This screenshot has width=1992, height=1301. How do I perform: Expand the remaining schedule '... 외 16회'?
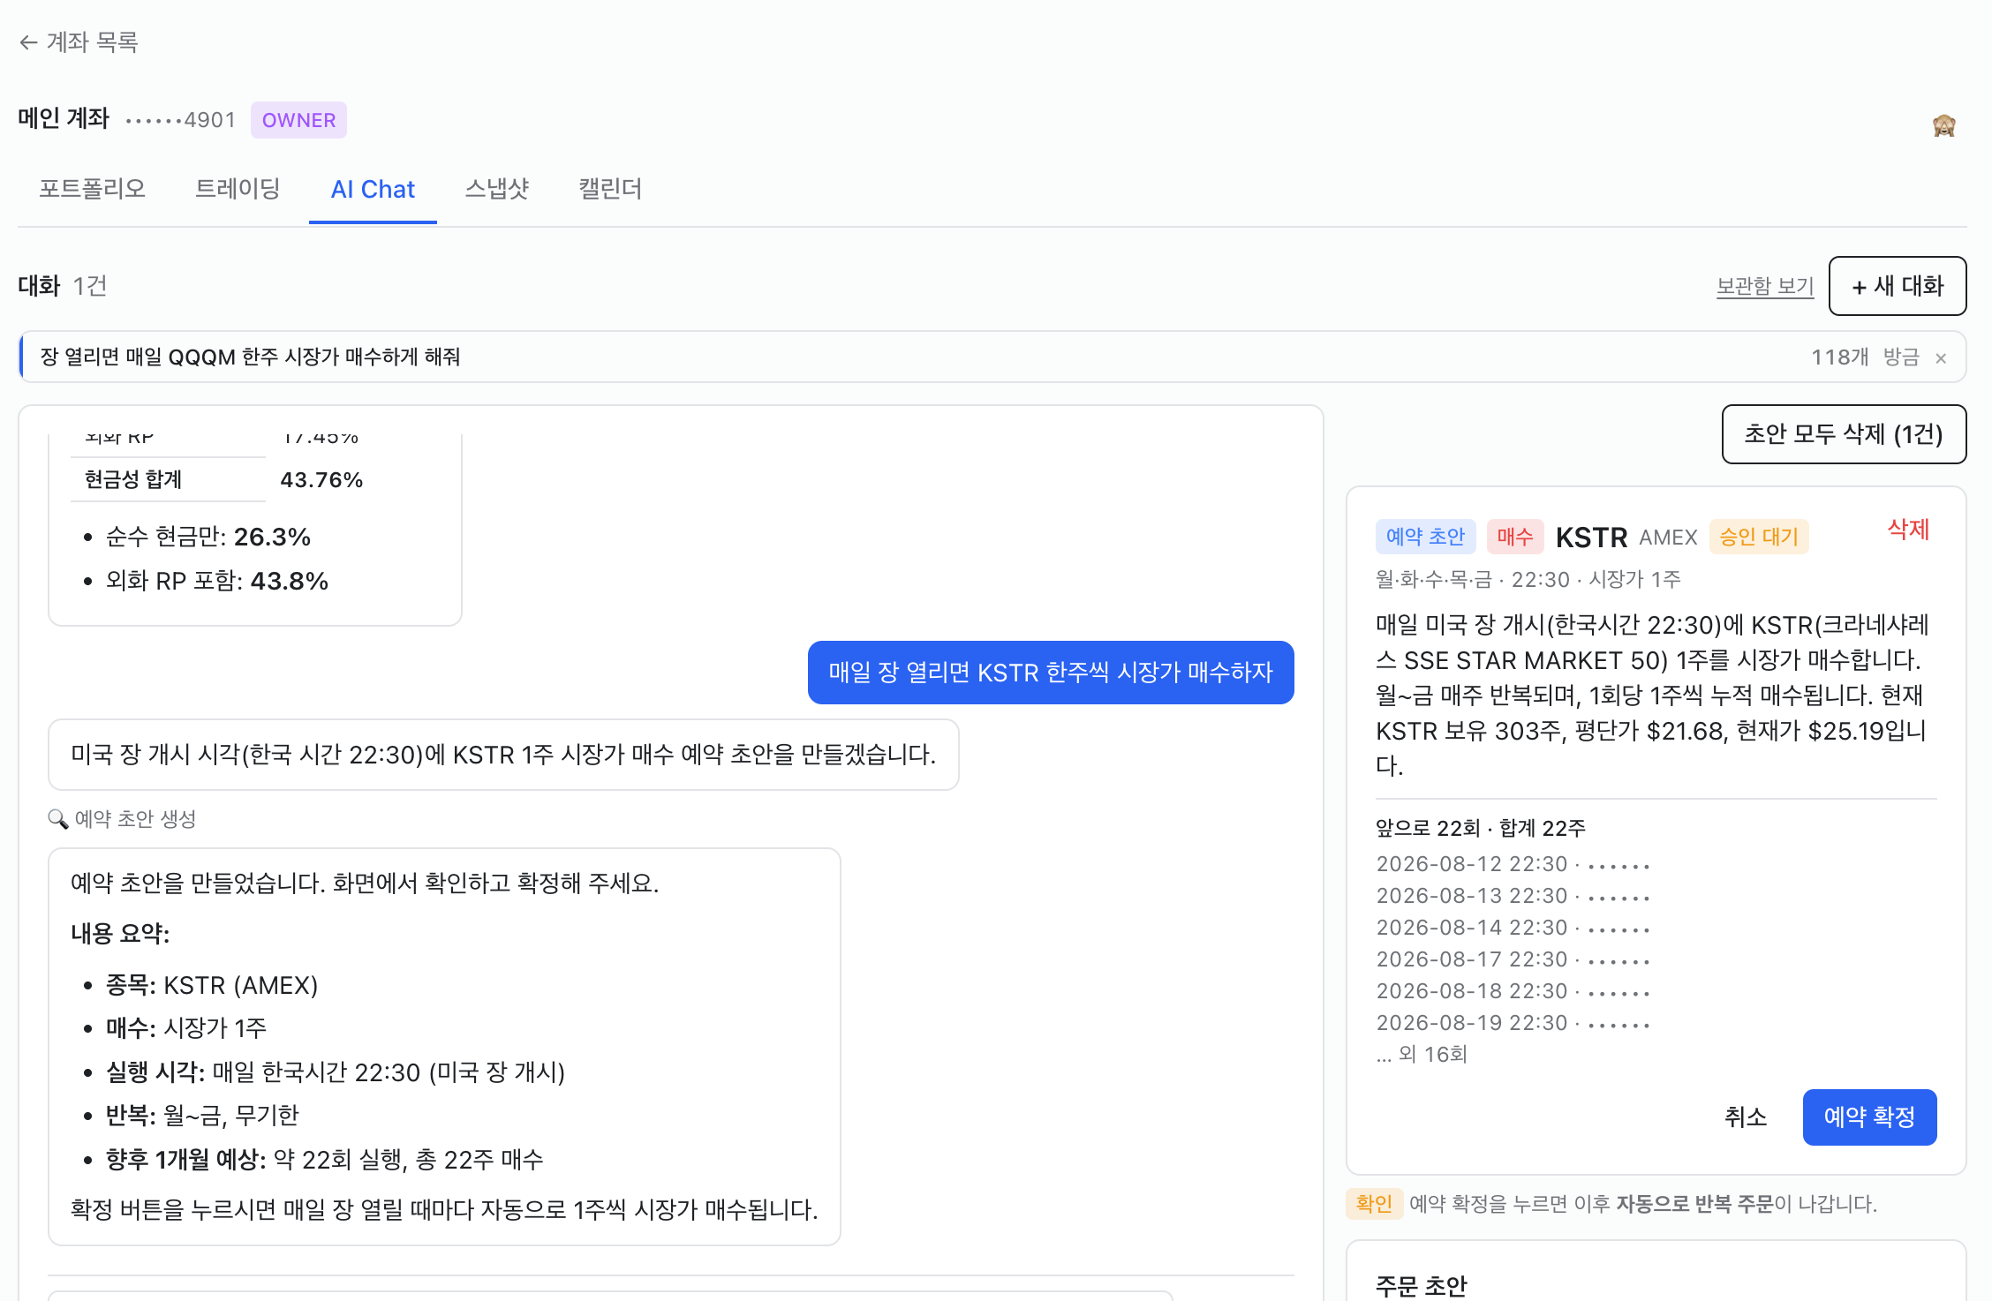tap(1422, 1055)
